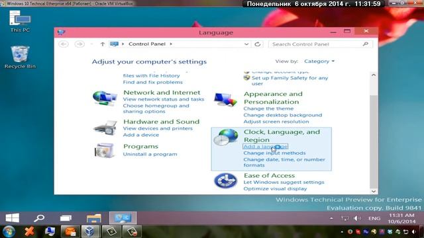
Task: Click the Family Safety shield icon
Action: coord(246,78)
